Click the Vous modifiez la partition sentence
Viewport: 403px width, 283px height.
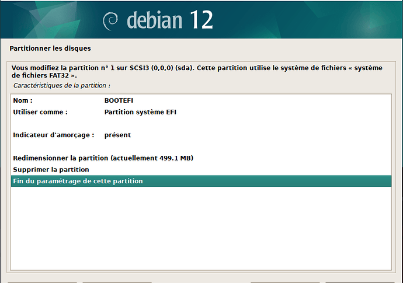pos(197,72)
